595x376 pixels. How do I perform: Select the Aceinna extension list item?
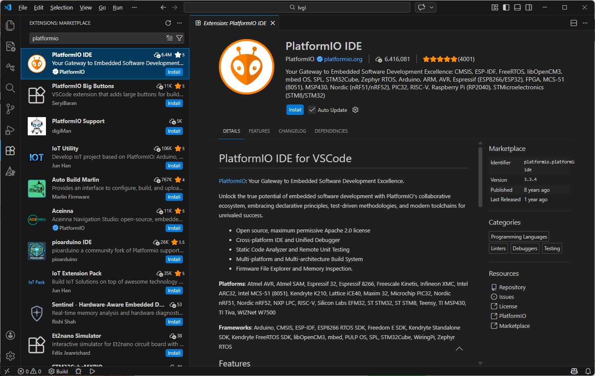pyautogui.click(x=105, y=219)
